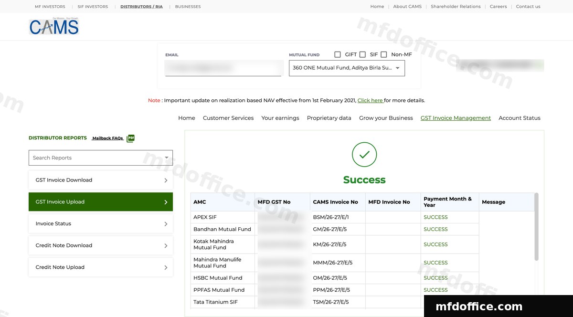Select the GST Invoice Upload report

(x=101, y=202)
